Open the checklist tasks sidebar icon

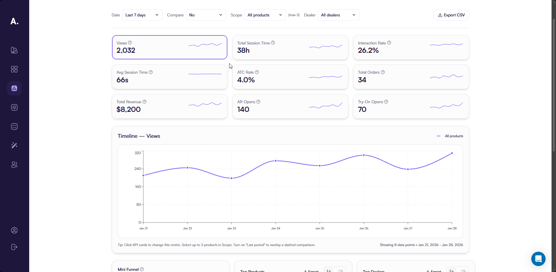coord(14,126)
